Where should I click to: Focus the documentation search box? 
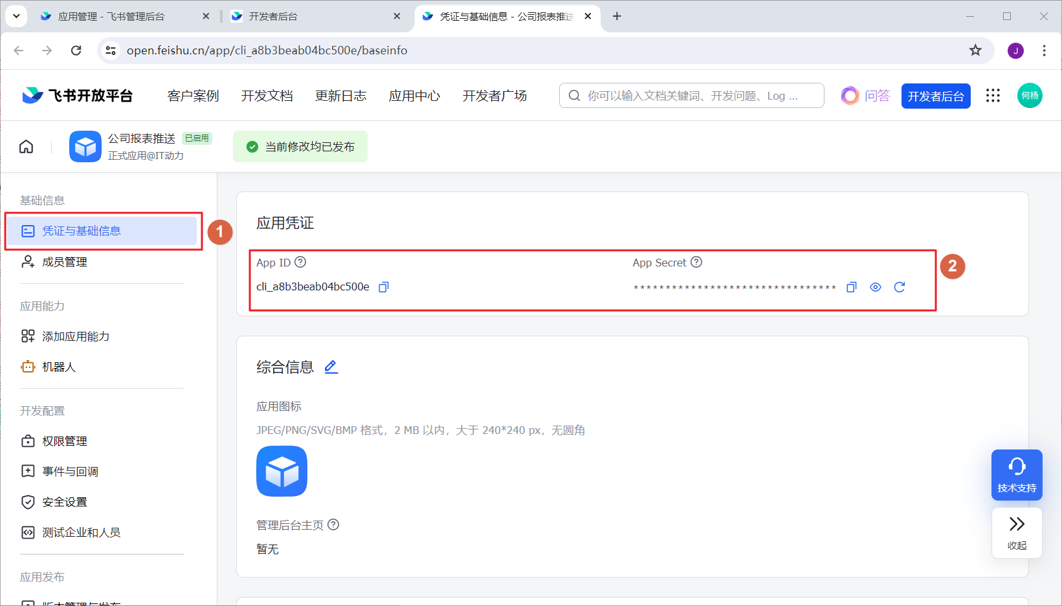691,96
